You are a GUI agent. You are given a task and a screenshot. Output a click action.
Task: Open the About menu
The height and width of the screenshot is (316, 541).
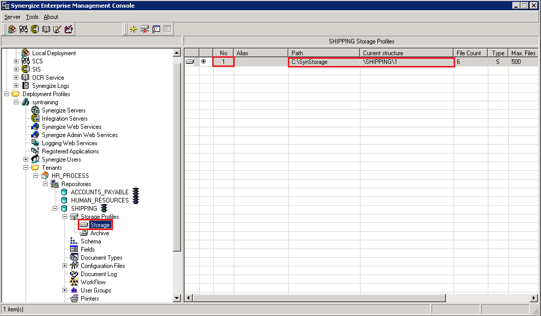click(x=51, y=17)
